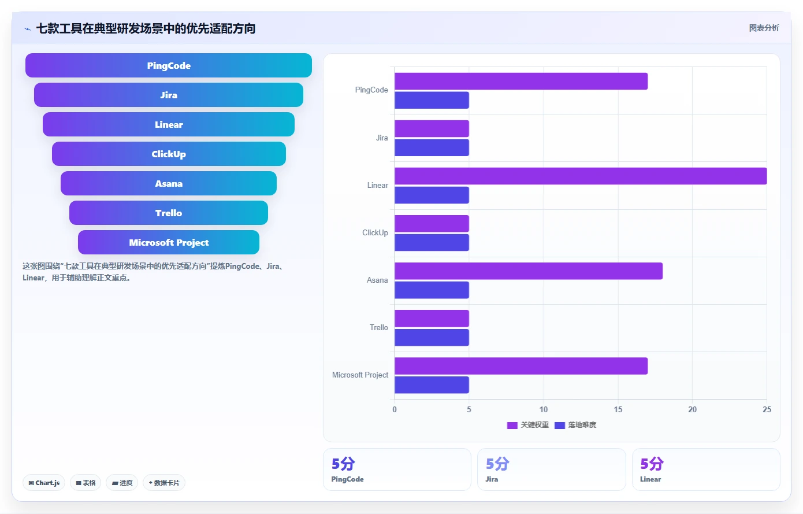Click Microsoft Project's blue 落地难度 bar
803x514 pixels.
tap(432, 384)
